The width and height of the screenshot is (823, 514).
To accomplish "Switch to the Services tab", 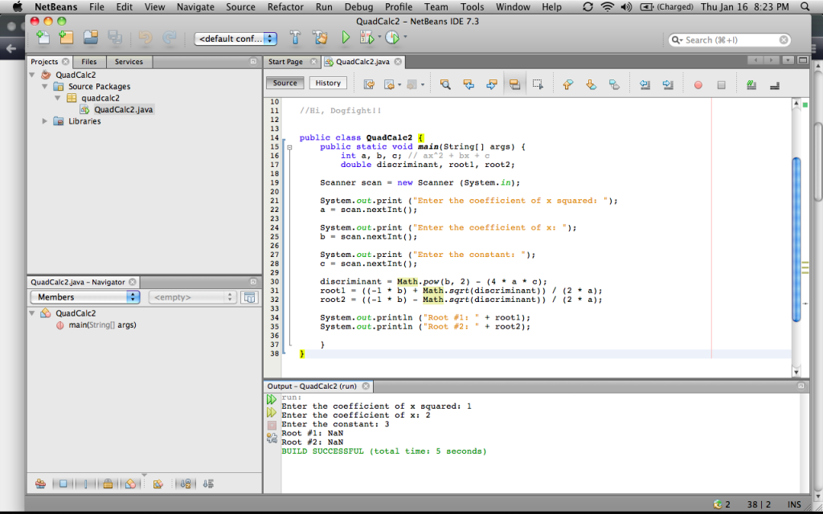I will [129, 62].
